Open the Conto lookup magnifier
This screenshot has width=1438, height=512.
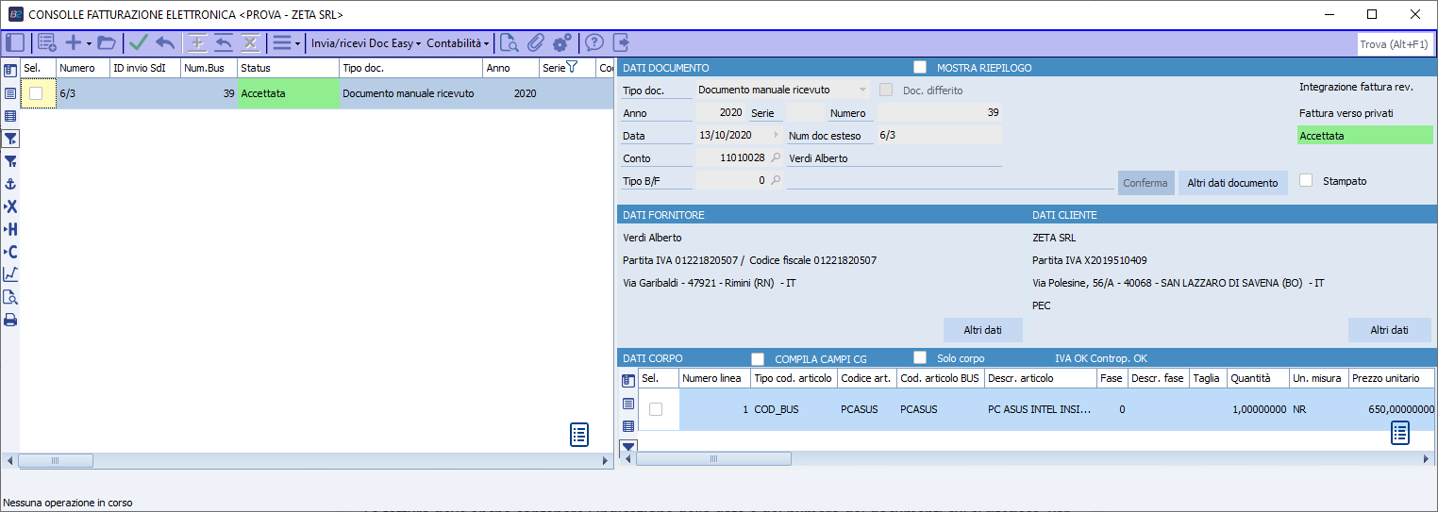776,158
